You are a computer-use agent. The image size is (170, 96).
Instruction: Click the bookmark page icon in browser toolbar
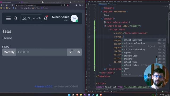(13, 5)
